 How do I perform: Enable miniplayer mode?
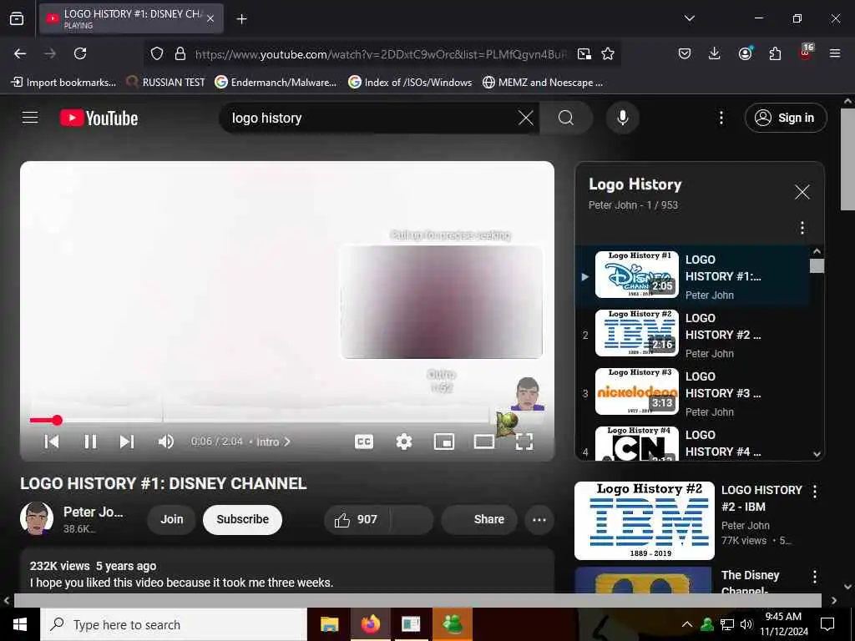[x=444, y=442]
